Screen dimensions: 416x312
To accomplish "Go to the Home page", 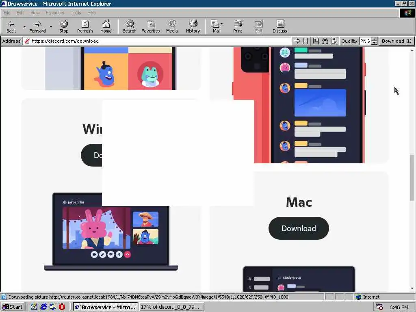I will (106, 26).
